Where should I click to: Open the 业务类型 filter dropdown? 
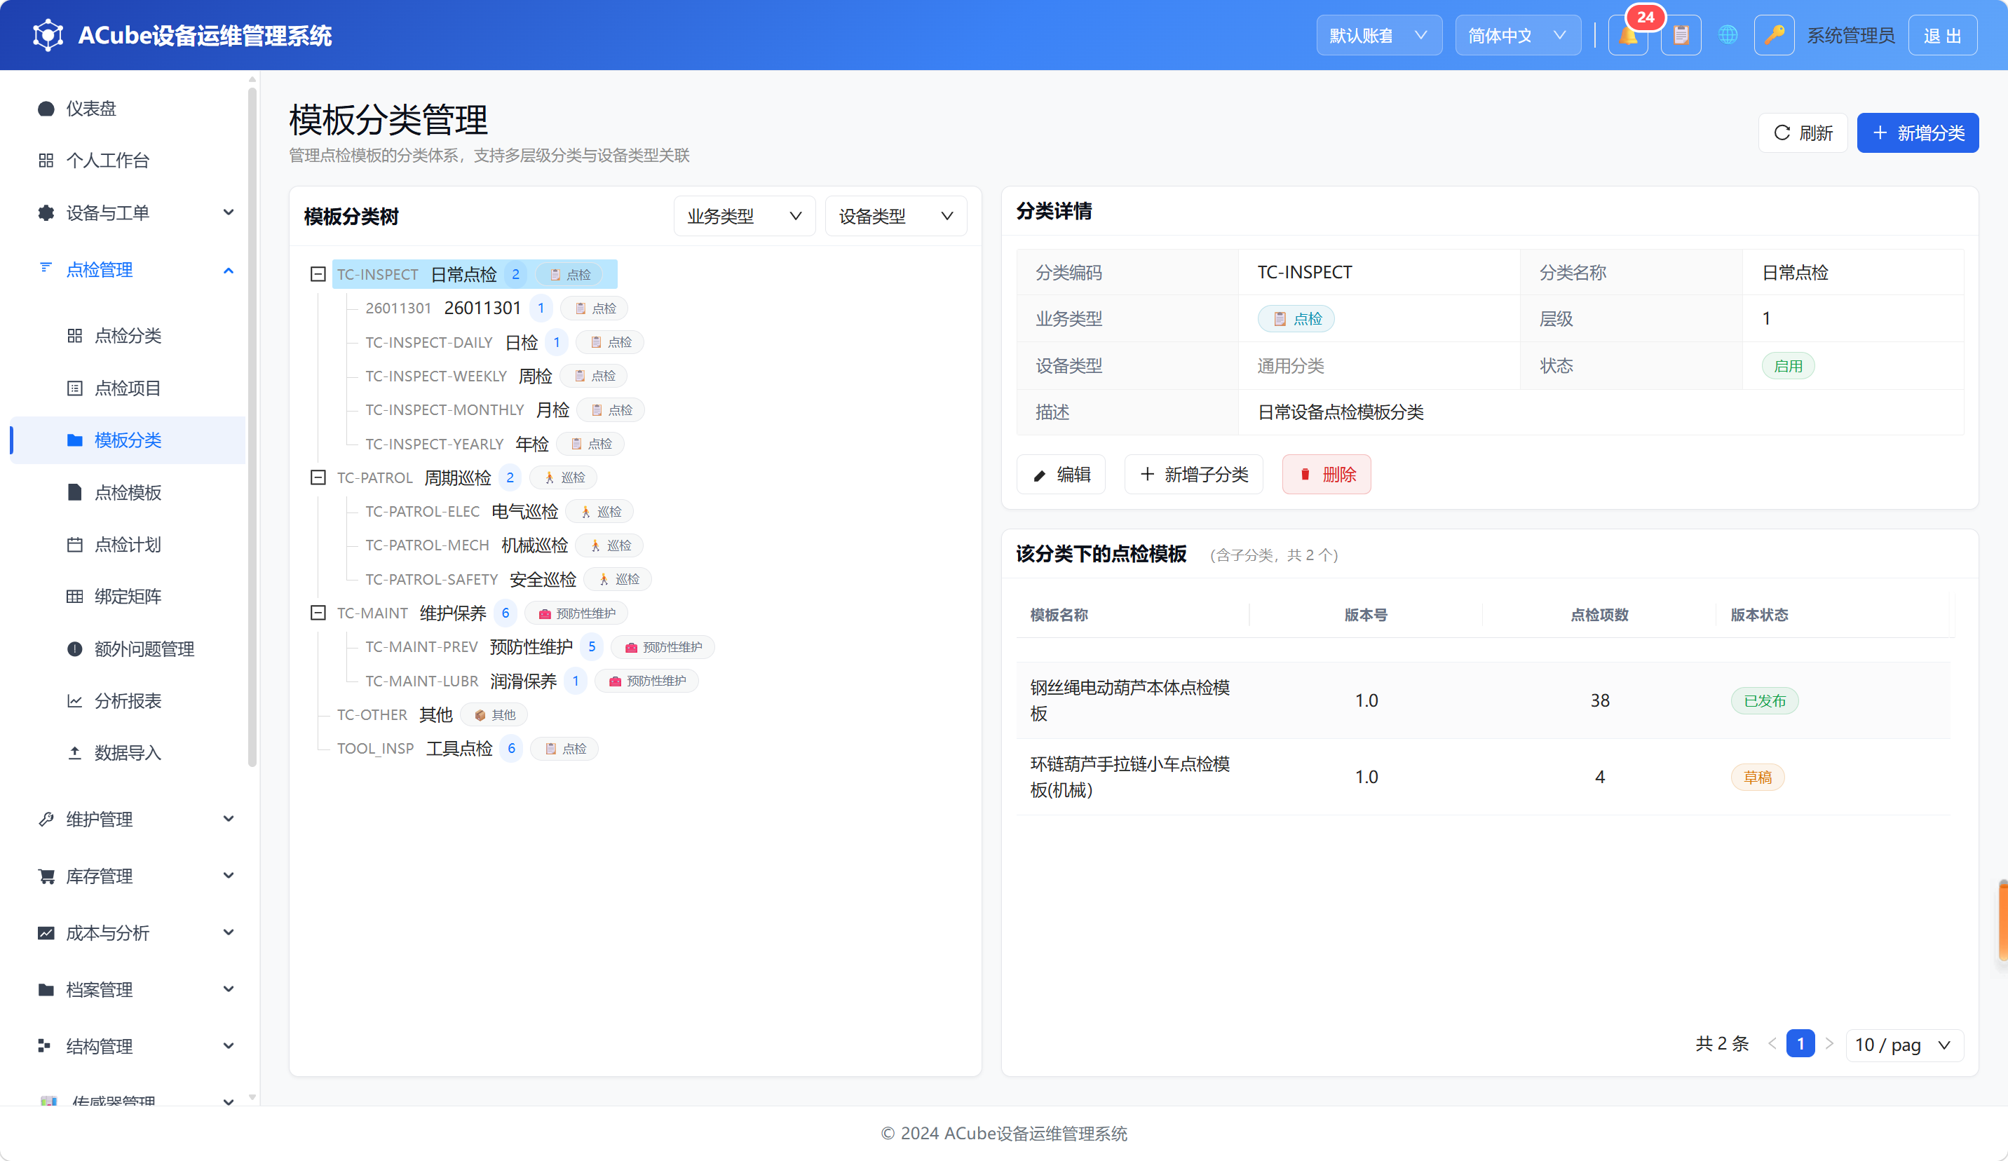(744, 217)
